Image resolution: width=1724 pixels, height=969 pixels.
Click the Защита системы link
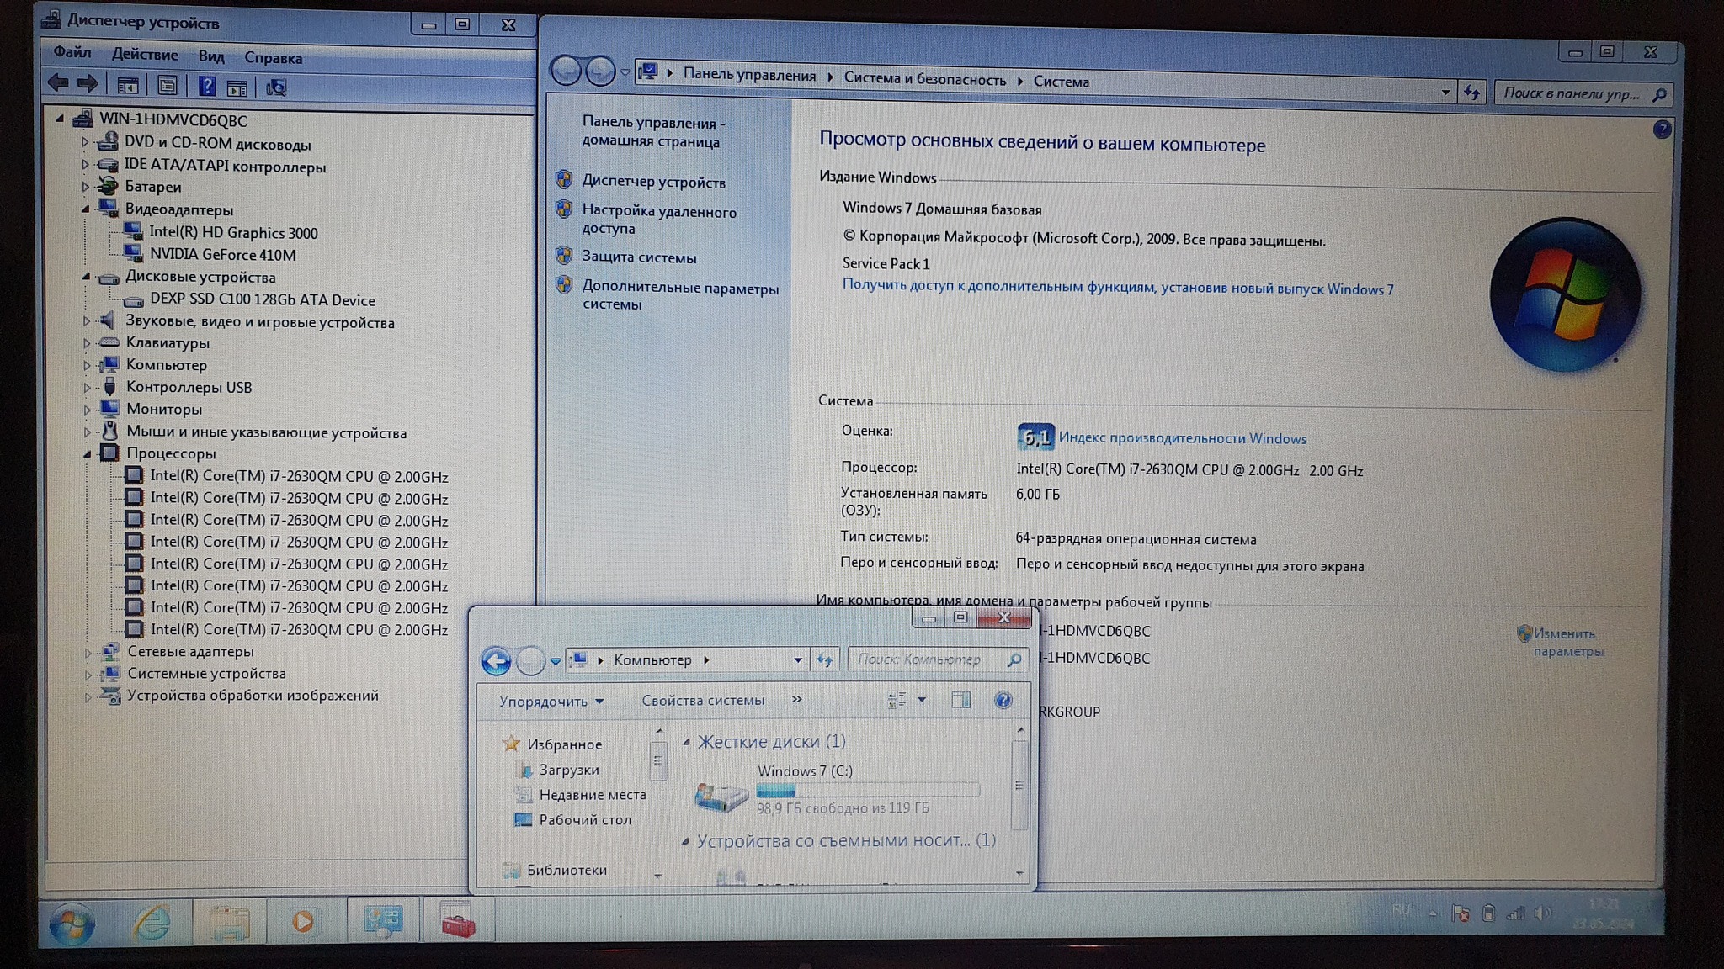(x=639, y=257)
